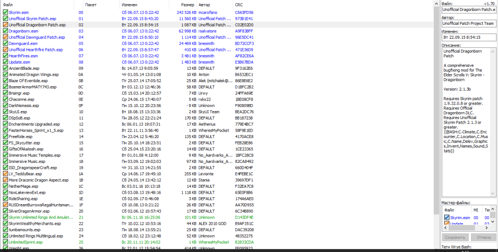Image resolution: width=498 pixels, height=252 pixels.
Task: Toggle Skyrim.esm checkbox in the master files list
Action: point(447,218)
